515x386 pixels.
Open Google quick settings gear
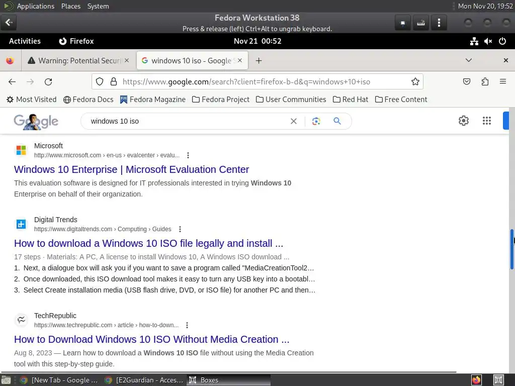[463, 121]
